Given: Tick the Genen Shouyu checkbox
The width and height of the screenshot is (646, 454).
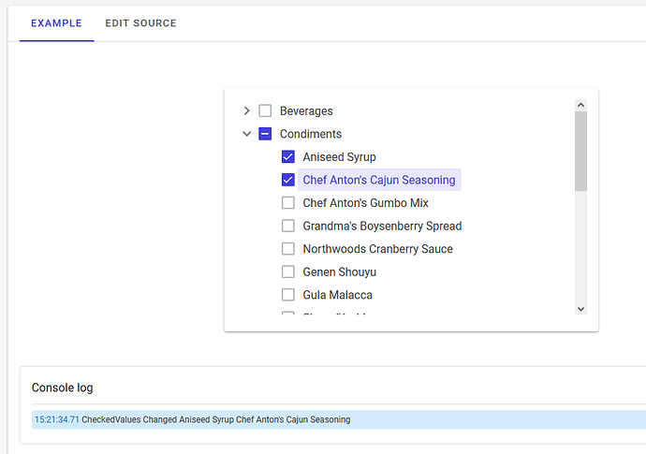Looking at the screenshot, I should [288, 271].
